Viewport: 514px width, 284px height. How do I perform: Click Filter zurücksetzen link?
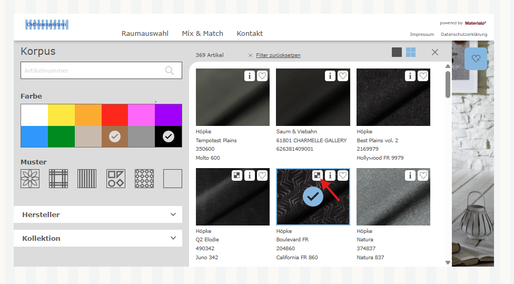(x=278, y=55)
